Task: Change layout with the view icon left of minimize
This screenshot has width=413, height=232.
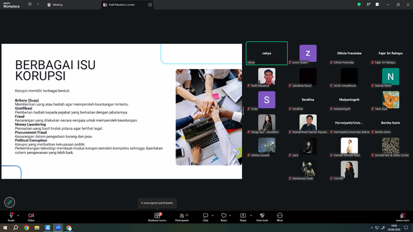Action: 378,5
